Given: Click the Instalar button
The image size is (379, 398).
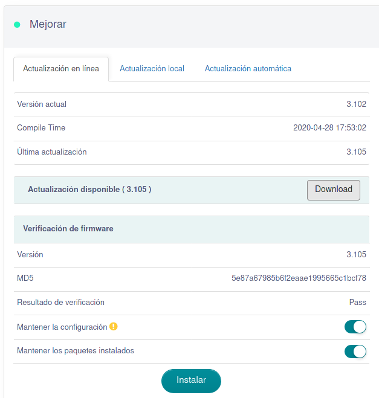Looking at the screenshot, I should 191,380.
